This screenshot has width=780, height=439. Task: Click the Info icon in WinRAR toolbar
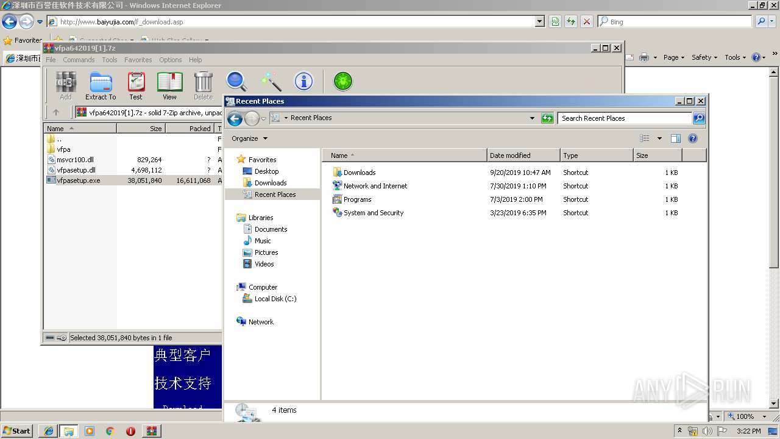tap(303, 82)
